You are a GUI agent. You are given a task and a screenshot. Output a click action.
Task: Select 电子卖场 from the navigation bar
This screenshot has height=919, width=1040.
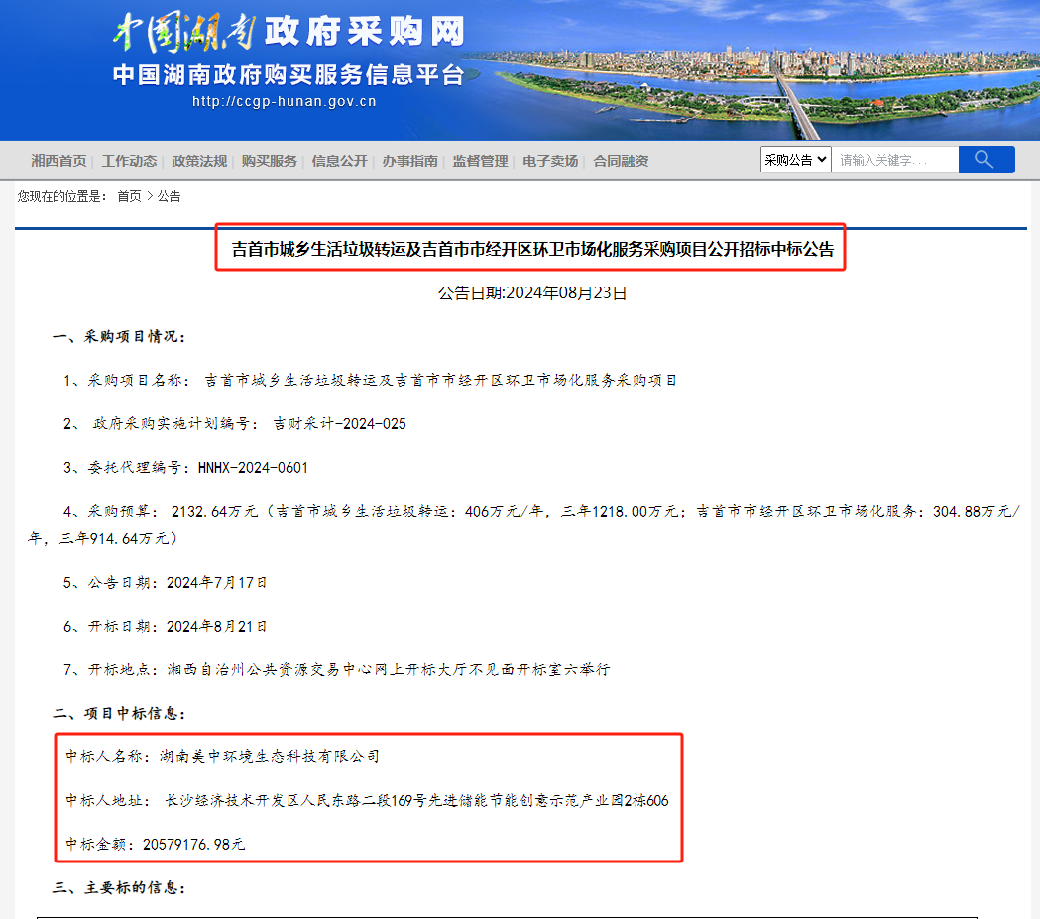[549, 160]
